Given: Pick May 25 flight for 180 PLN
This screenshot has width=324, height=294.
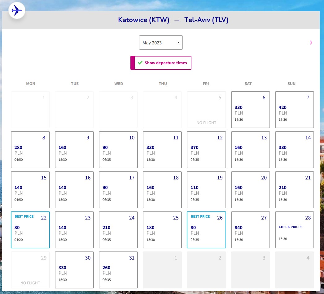Looking at the screenshot, I should coord(162,230).
